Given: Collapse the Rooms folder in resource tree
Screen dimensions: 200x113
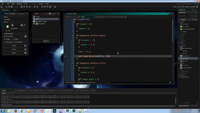Looking at the screenshot, I should click(x=179, y=63).
